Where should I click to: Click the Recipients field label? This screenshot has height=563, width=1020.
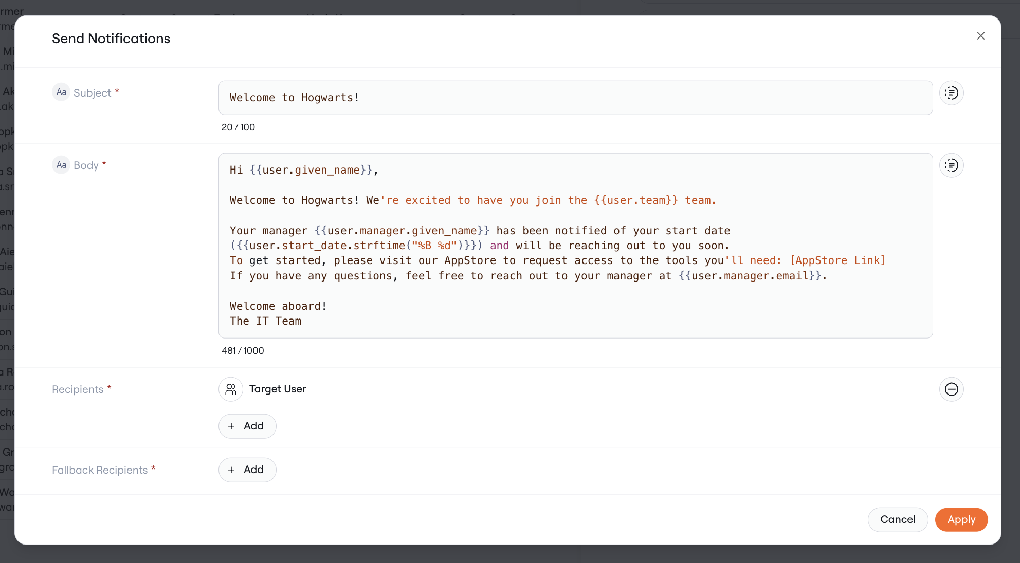click(78, 389)
